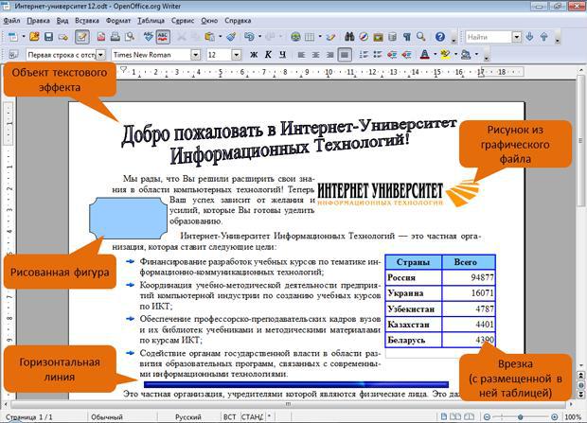Run Spelling and Grammar check icon

149,37
